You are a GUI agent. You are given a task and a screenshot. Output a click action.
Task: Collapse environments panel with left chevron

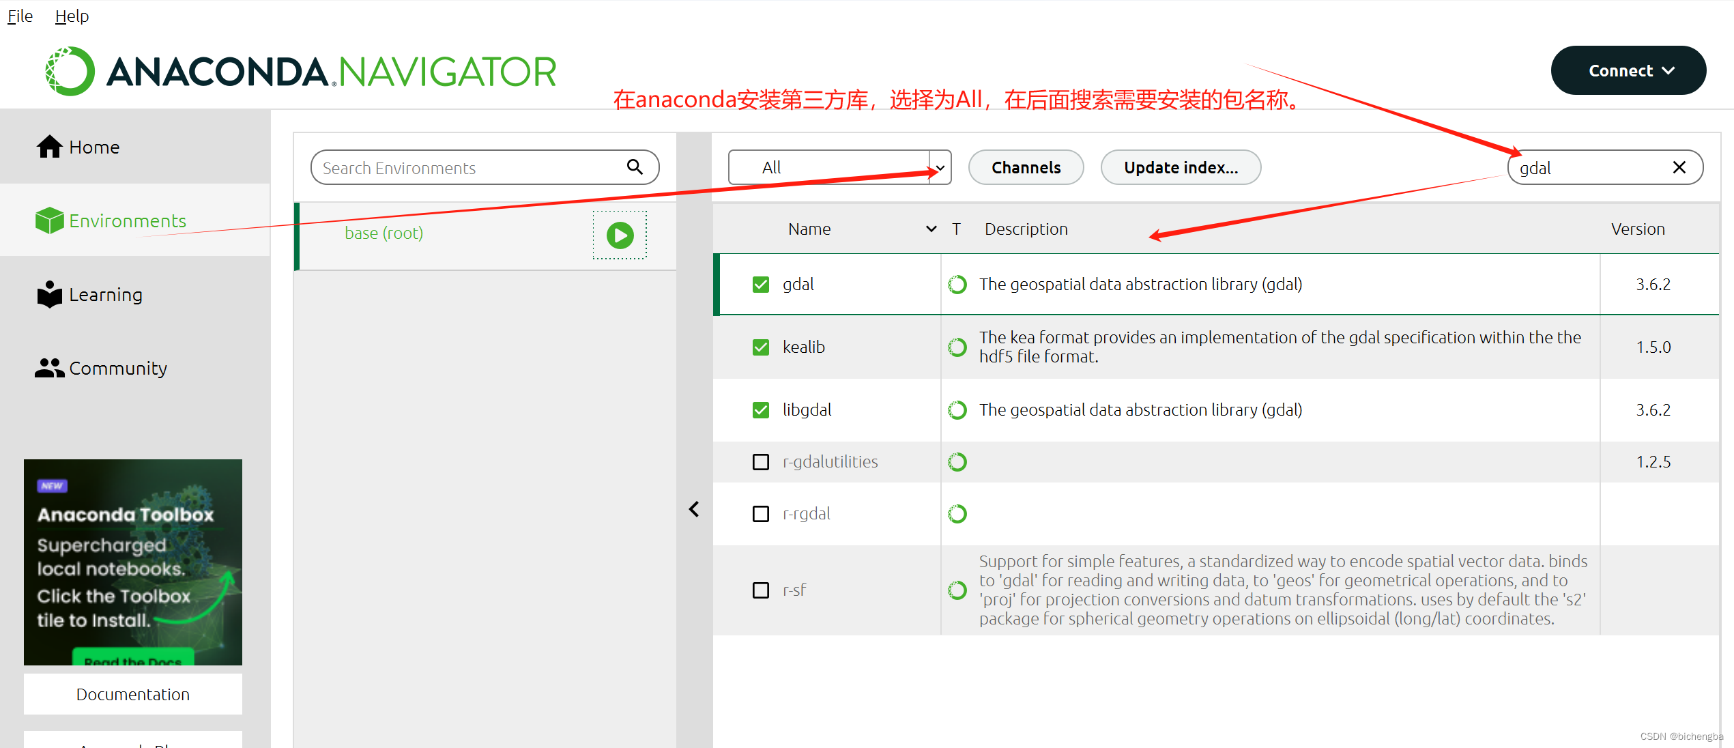[x=694, y=509]
